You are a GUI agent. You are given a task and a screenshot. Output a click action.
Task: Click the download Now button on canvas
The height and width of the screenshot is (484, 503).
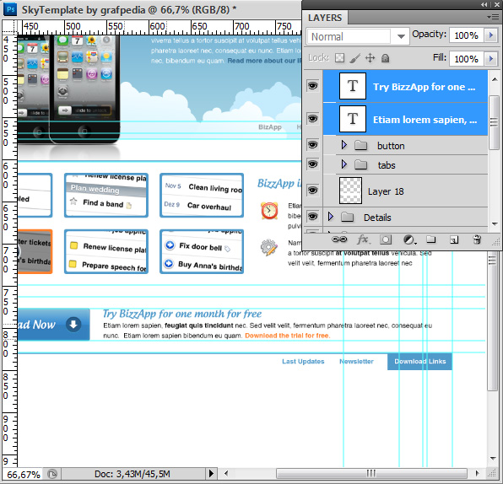coord(53,325)
